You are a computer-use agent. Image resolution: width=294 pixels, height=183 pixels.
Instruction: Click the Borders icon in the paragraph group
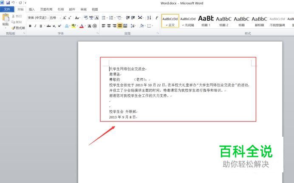point(149,26)
